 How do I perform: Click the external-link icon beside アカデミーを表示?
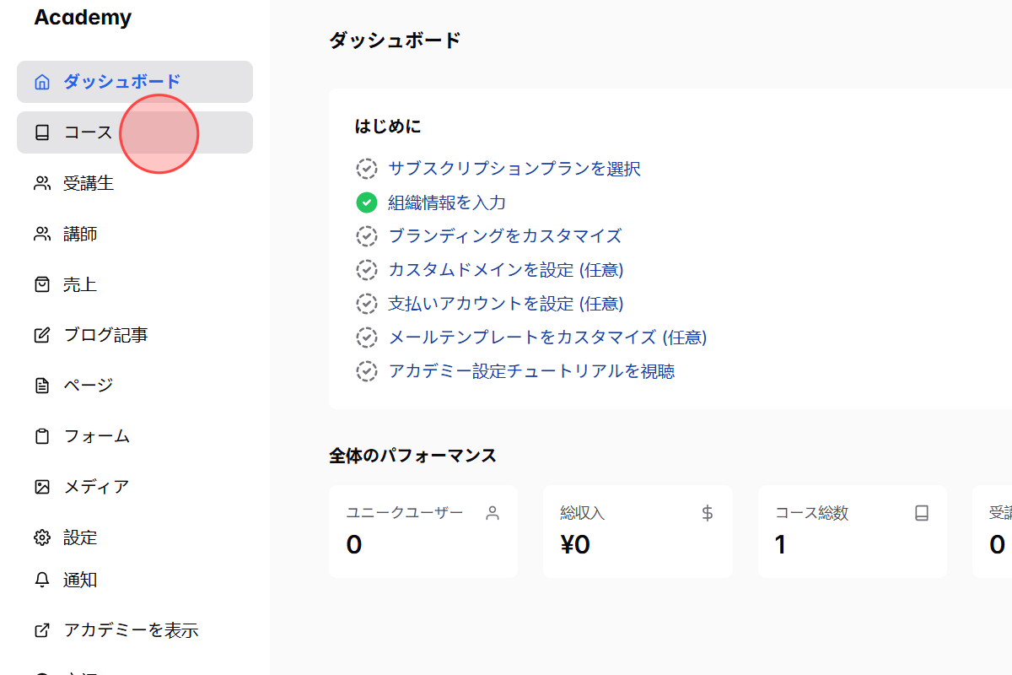tap(41, 629)
